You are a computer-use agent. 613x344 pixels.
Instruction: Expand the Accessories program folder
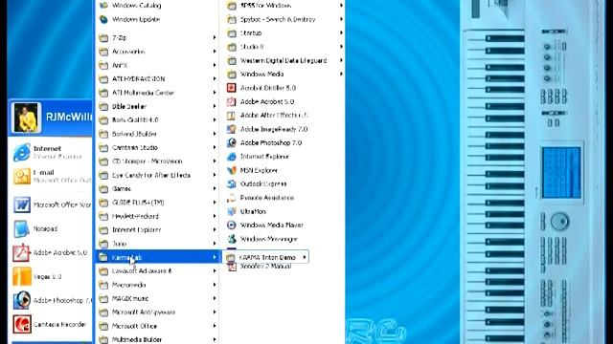[x=156, y=52]
